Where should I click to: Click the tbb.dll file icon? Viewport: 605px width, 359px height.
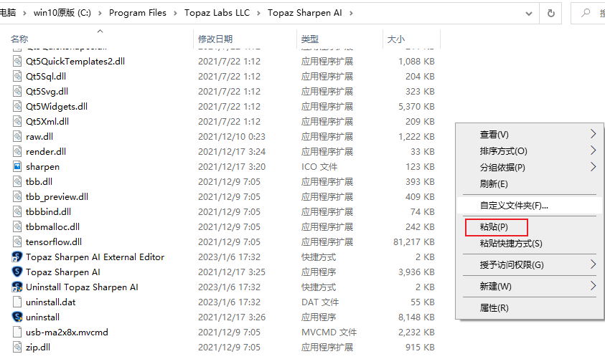click(17, 181)
